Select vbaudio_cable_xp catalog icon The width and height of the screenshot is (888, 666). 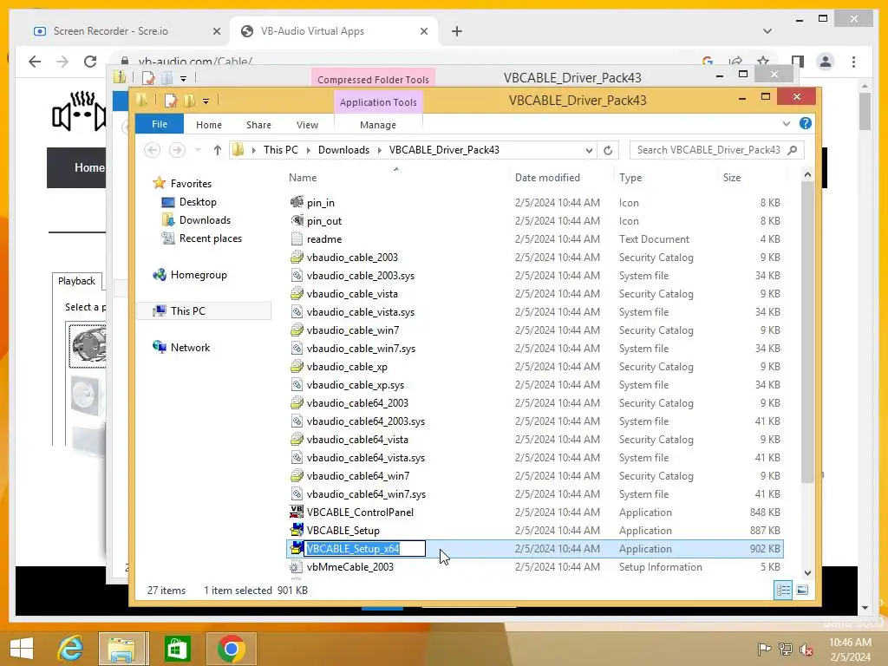coord(297,367)
